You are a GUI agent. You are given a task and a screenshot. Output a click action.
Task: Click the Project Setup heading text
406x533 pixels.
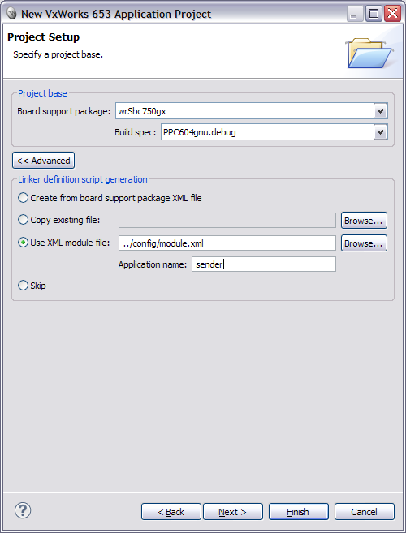pos(43,37)
